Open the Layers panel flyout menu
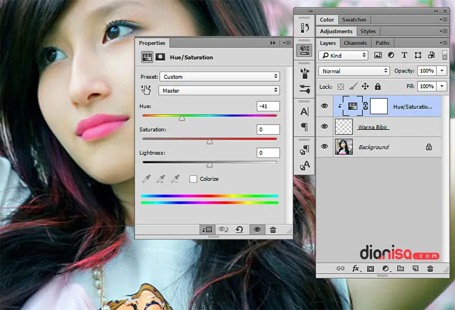Viewport: 455px width, 310px height. coord(444,43)
